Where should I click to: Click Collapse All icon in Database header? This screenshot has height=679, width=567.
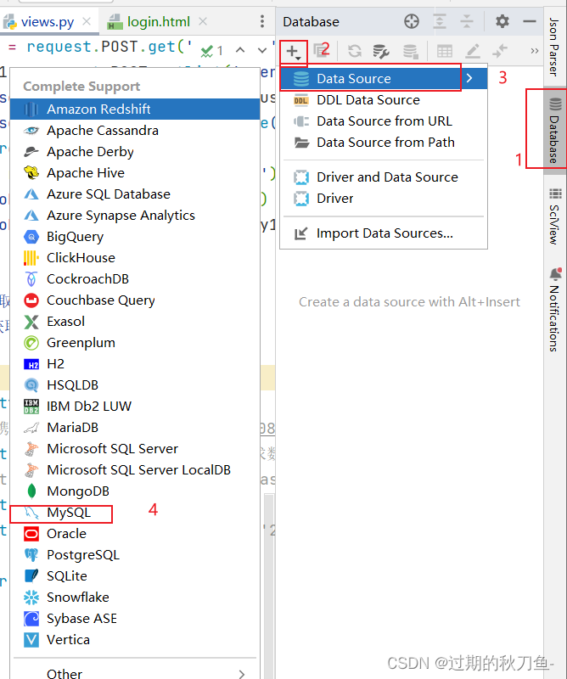coord(467,21)
